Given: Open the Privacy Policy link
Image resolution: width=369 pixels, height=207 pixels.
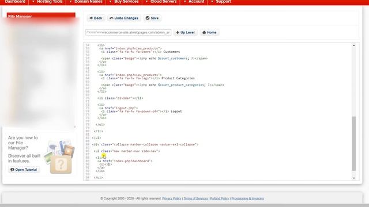Looking at the screenshot, I should pos(172,198).
